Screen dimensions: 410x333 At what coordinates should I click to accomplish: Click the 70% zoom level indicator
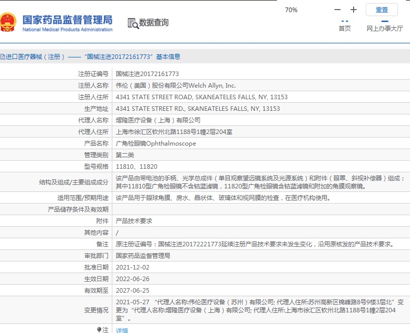click(291, 10)
